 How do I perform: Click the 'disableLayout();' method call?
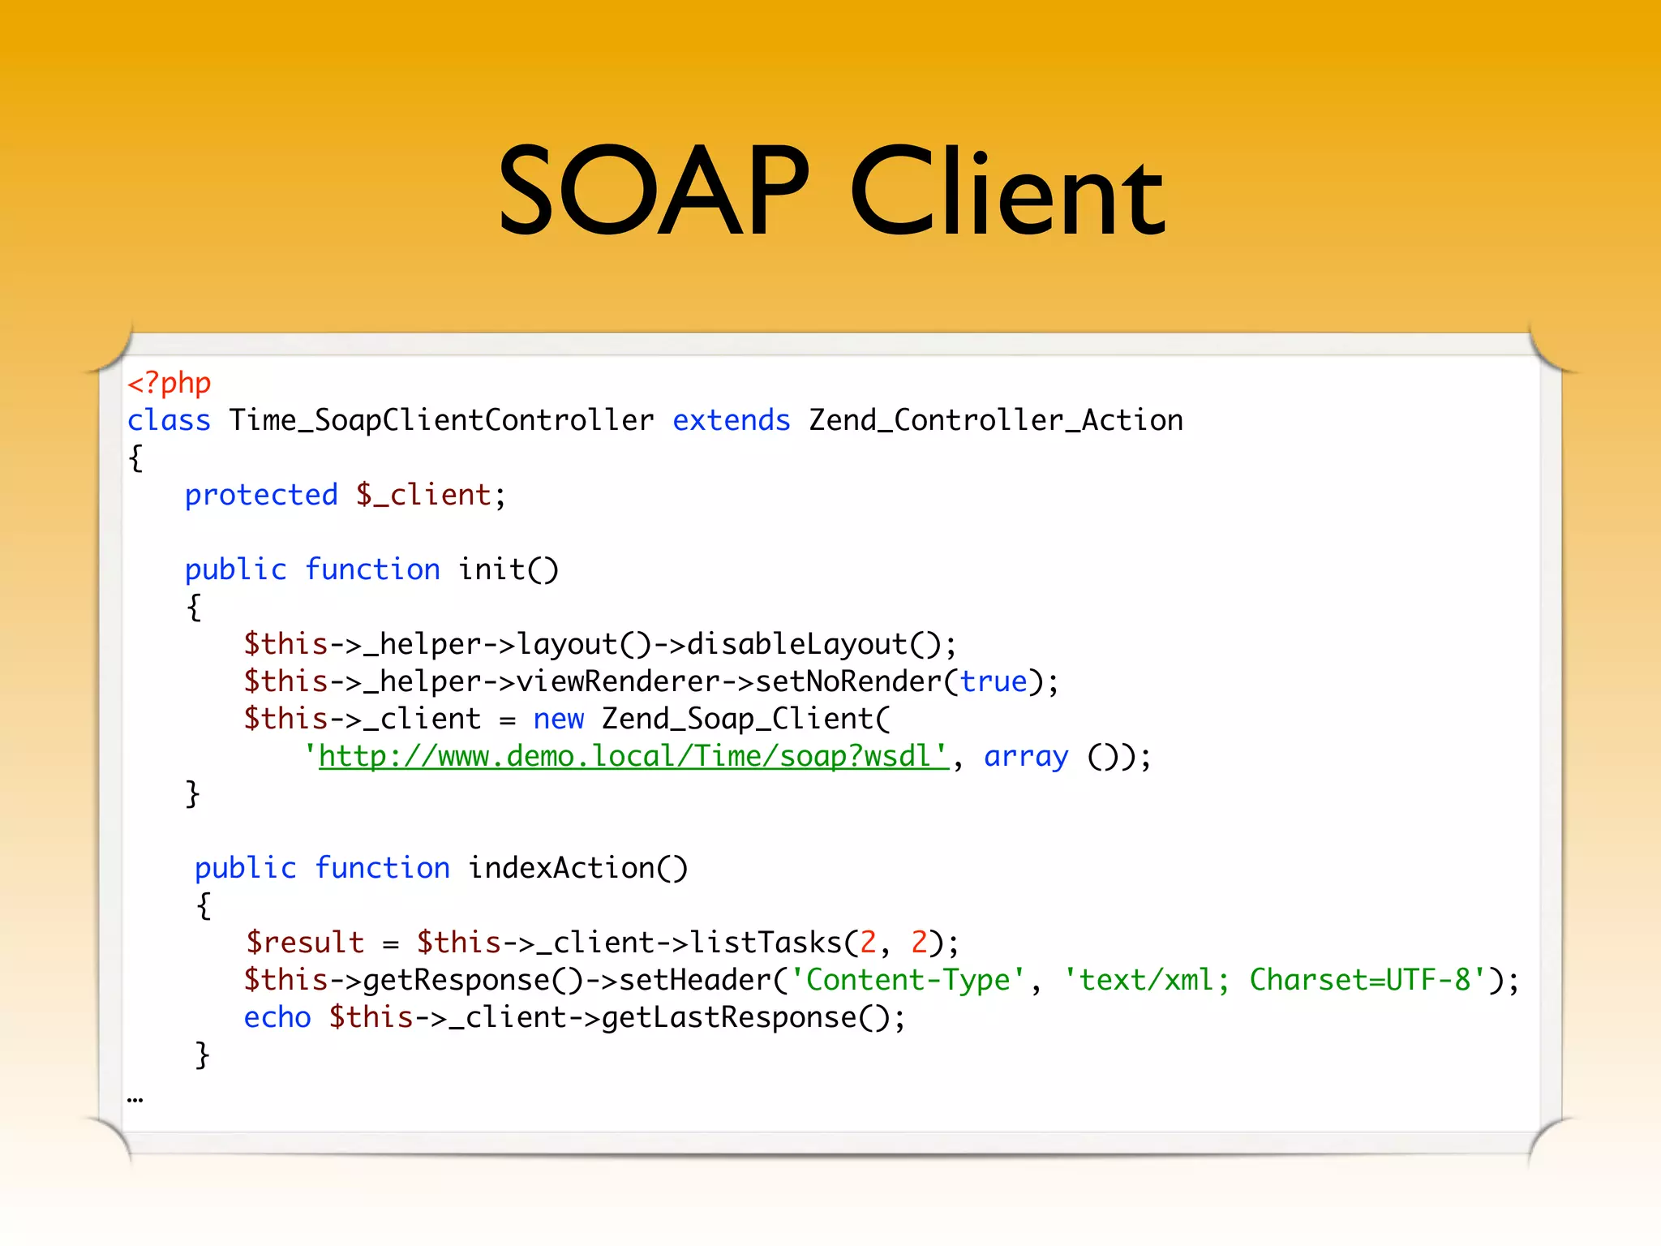click(x=822, y=644)
